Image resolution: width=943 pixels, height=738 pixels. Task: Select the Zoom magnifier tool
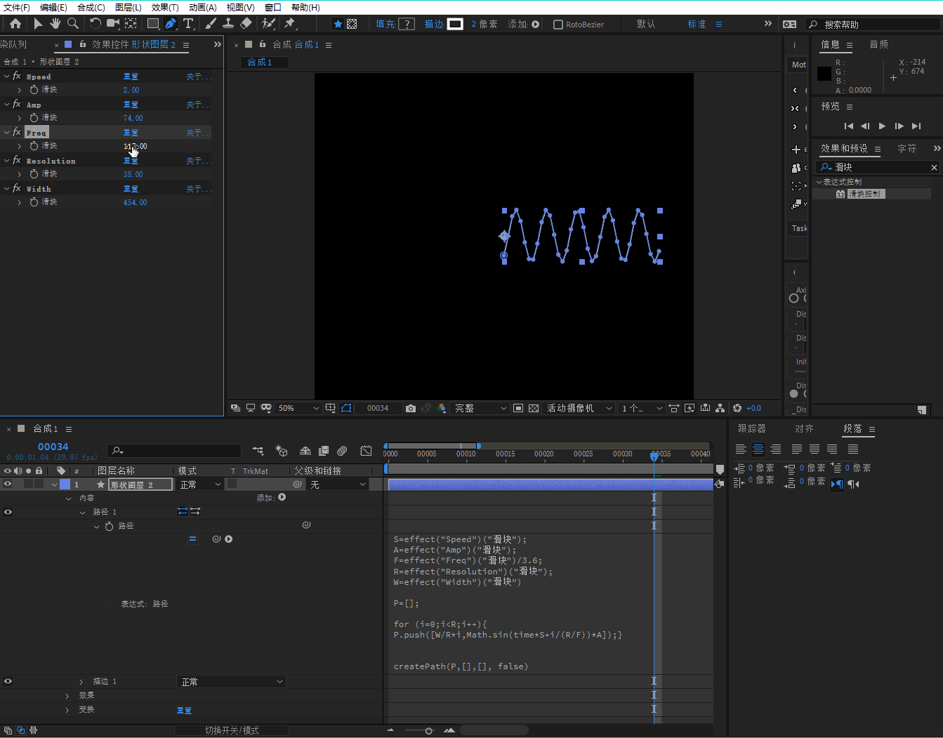point(73,24)
